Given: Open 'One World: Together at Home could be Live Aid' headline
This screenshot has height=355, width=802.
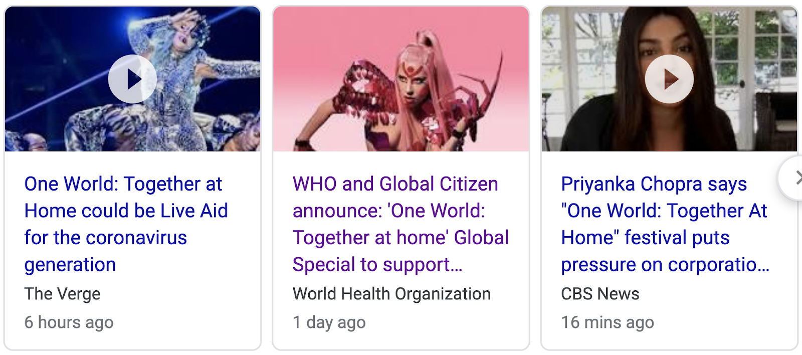Looking at the screenshot, I should [x=126, y=224].
